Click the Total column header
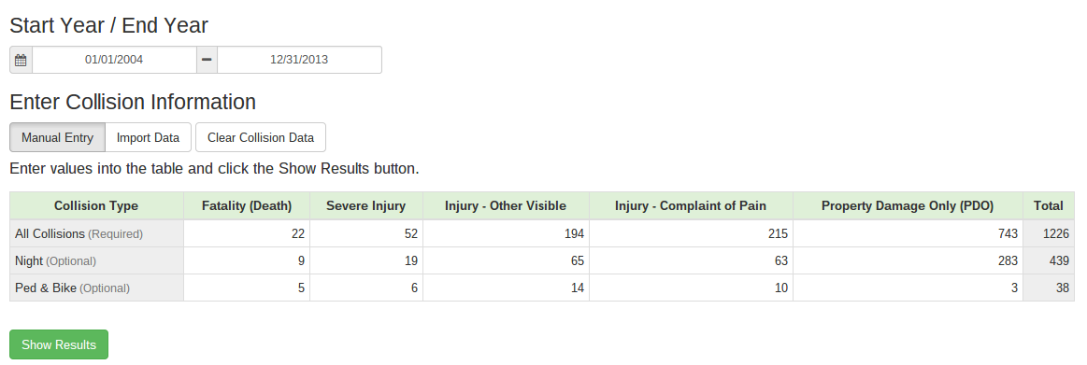This screenshot has width=1087, height=365. coord(1049,205)
